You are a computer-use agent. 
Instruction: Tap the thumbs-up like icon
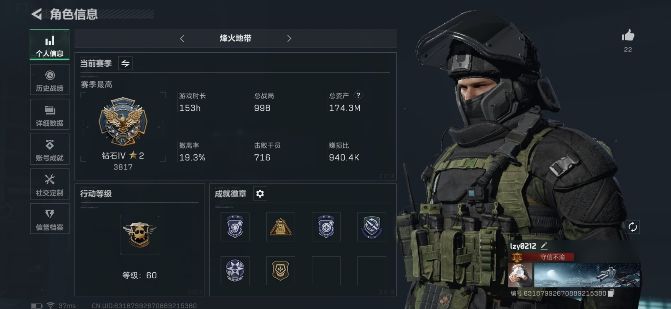coord(628,35)
